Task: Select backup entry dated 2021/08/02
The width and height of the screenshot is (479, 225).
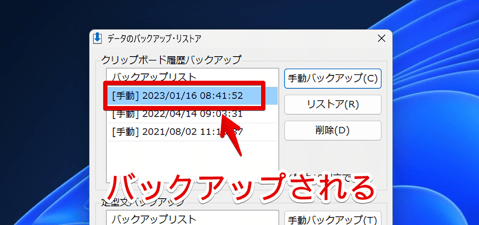Action: tap(192, 132)
